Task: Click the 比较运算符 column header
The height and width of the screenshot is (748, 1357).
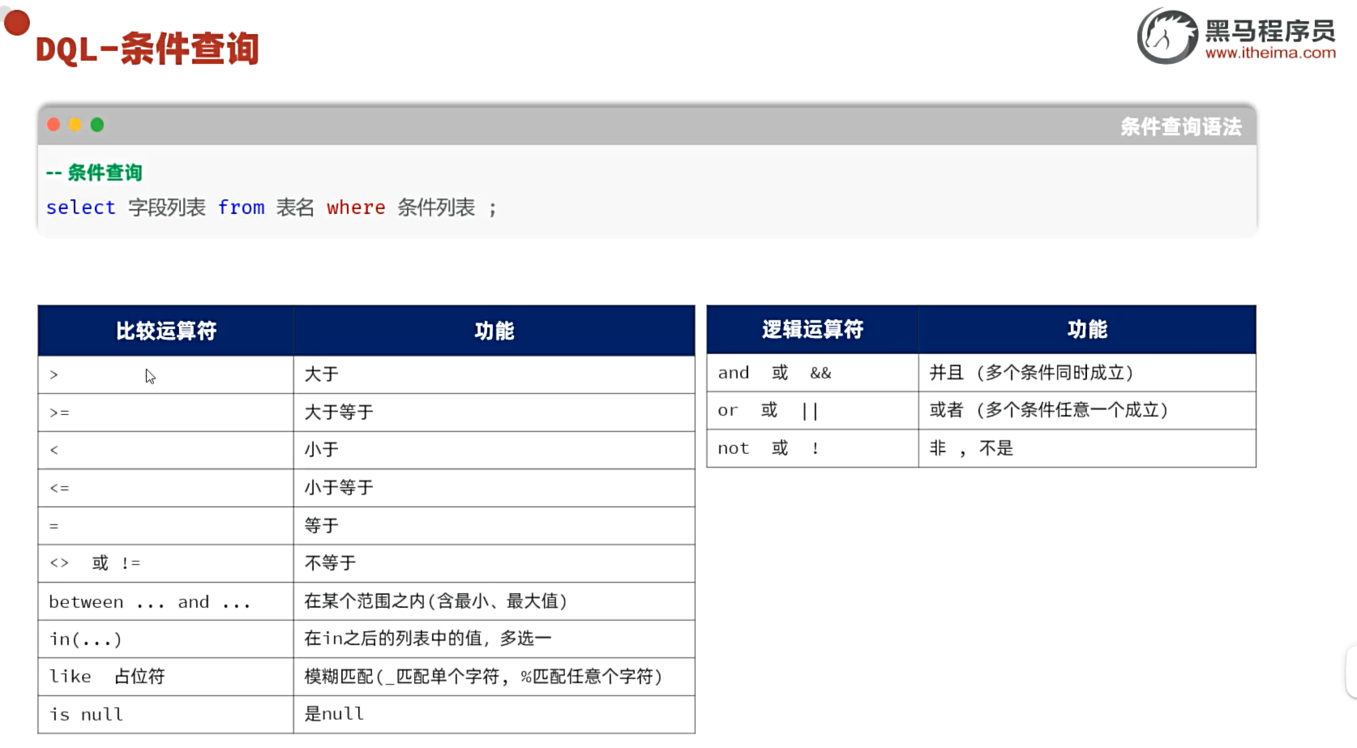Action: [x=165, y=331]
